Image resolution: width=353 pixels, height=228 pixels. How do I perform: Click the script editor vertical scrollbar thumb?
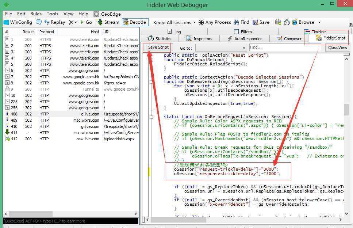pyautogui.click(x=346, y=110)
